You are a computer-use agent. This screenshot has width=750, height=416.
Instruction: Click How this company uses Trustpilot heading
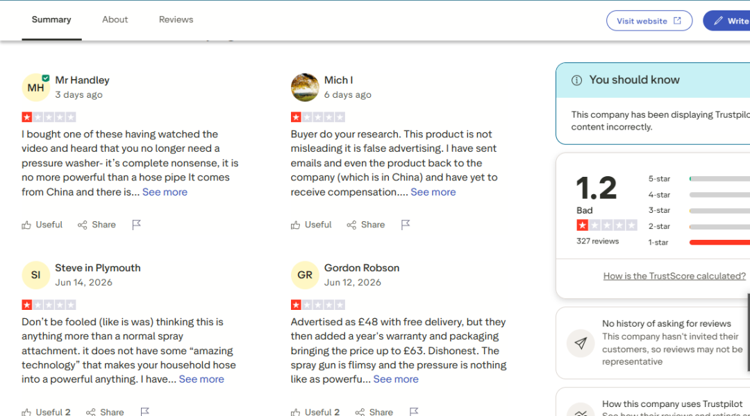tap(672, 404)
